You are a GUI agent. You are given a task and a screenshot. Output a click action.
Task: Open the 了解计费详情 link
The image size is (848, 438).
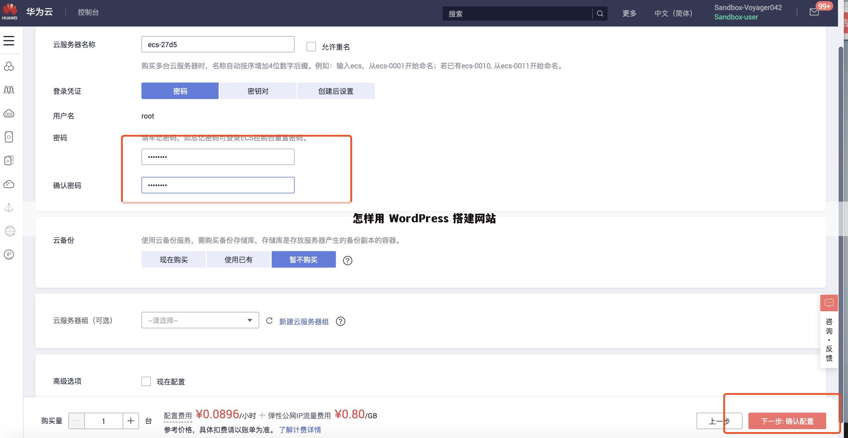tap(300, 430)
